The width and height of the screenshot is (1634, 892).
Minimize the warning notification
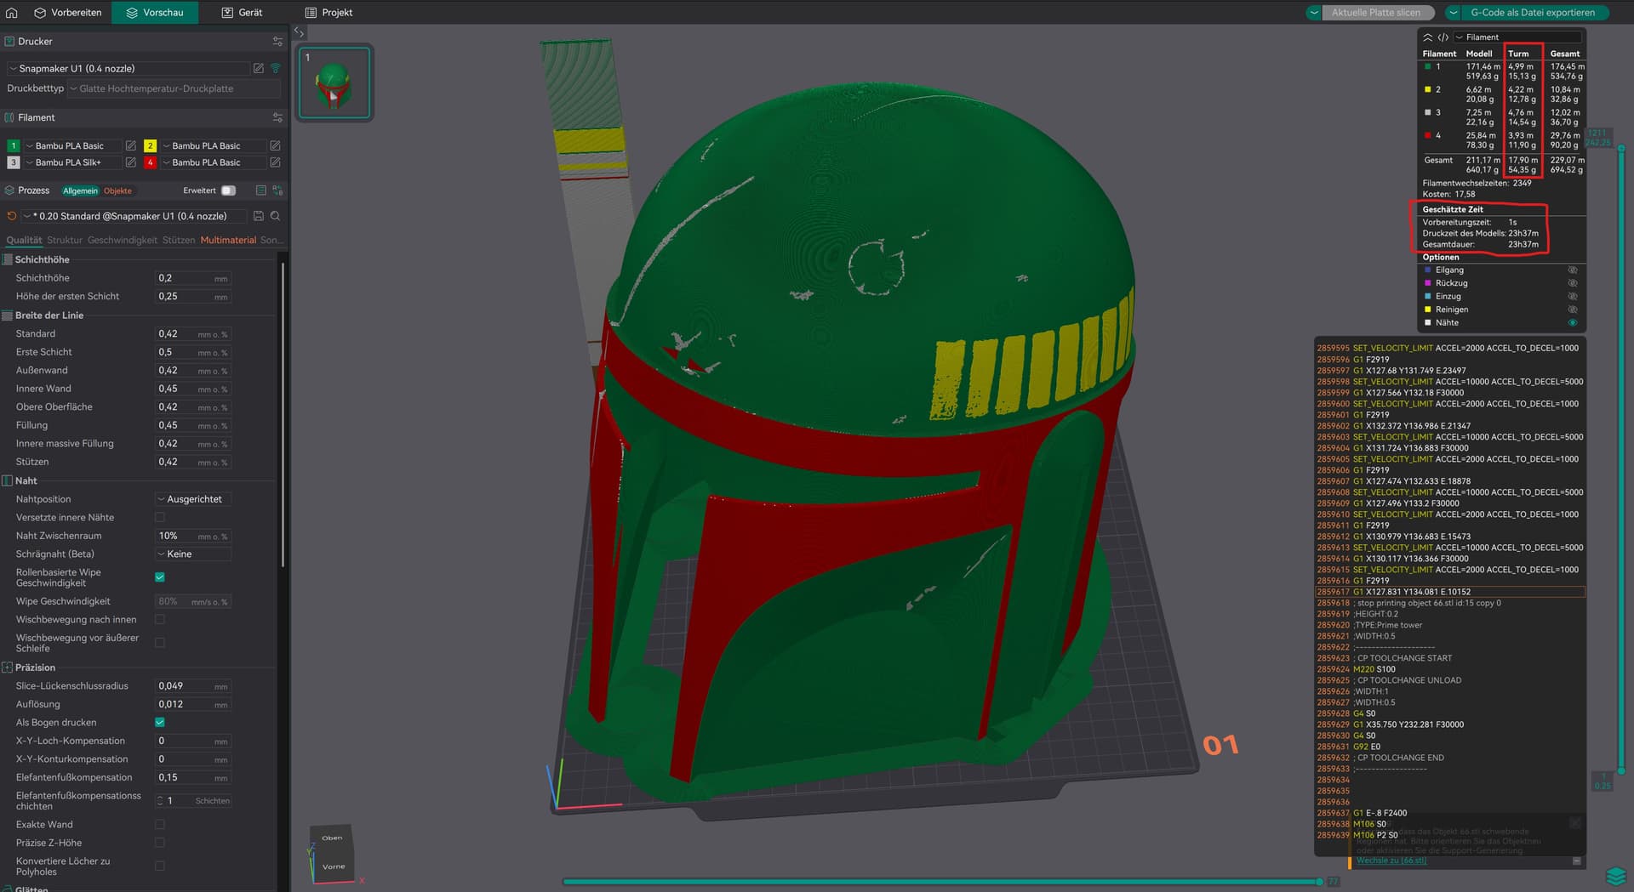[1576, 861]
